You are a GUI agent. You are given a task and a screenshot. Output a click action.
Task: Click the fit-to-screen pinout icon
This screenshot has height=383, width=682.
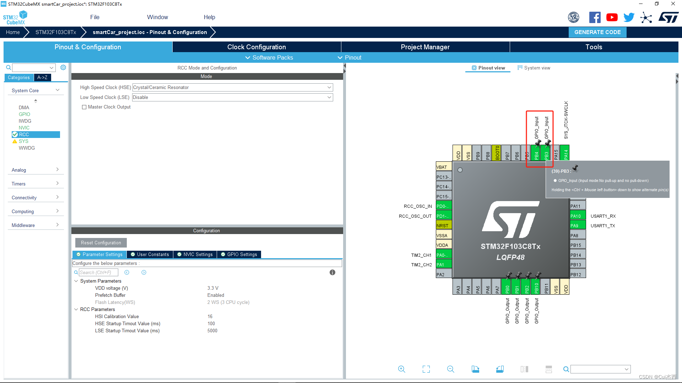click(426, 369)
